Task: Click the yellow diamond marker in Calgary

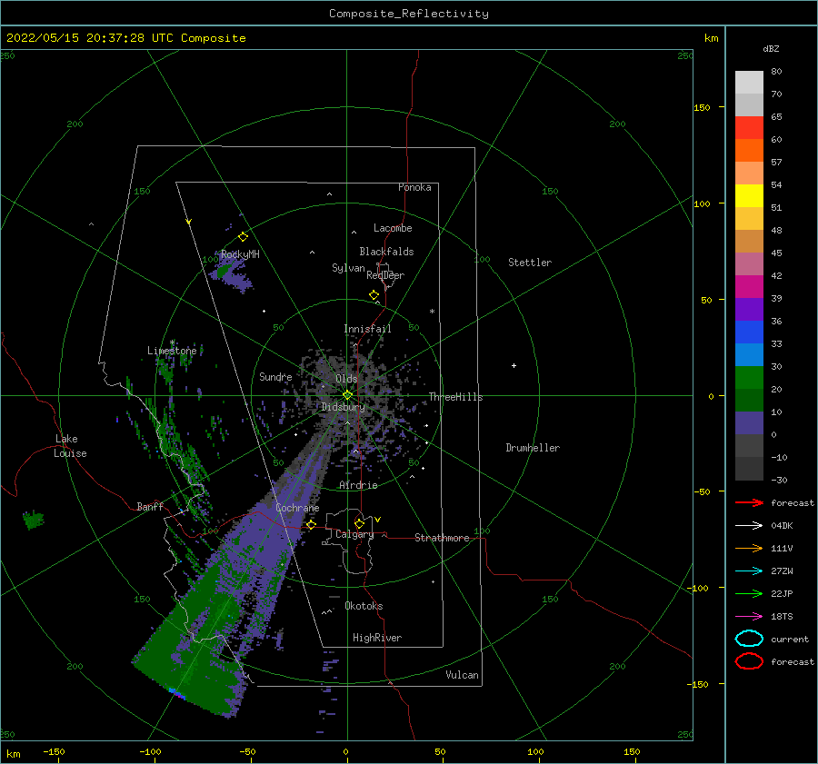Action: (359, 523)
